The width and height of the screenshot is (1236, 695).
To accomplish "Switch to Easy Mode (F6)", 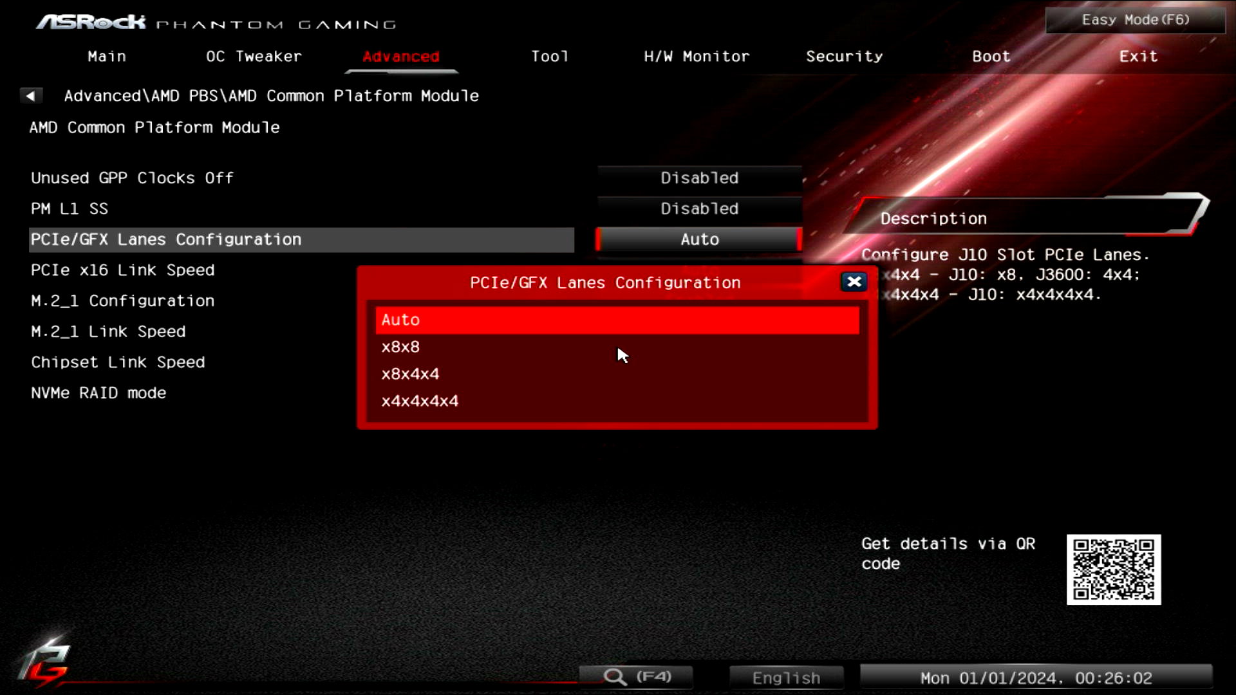I will (1135, 20).
